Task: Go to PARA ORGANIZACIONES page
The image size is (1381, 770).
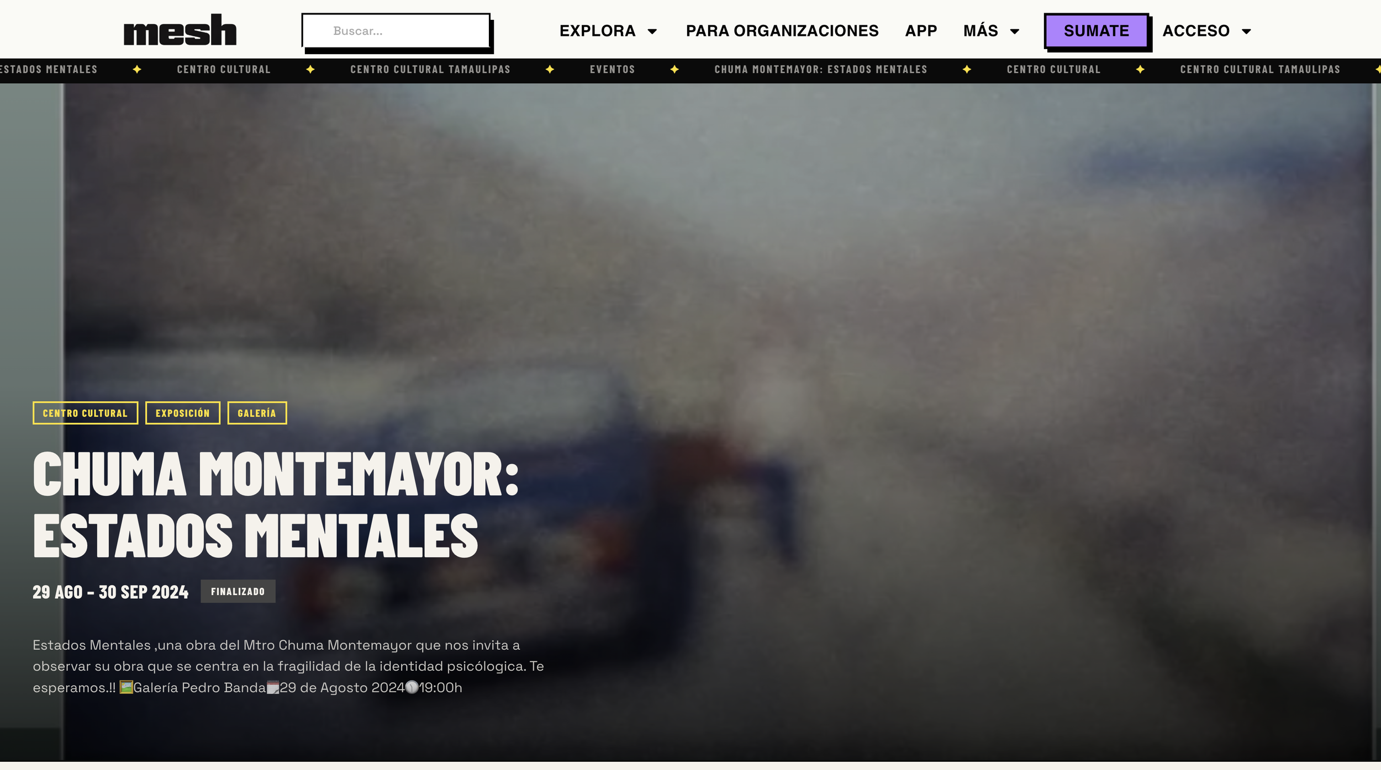Action: (782, 31)
